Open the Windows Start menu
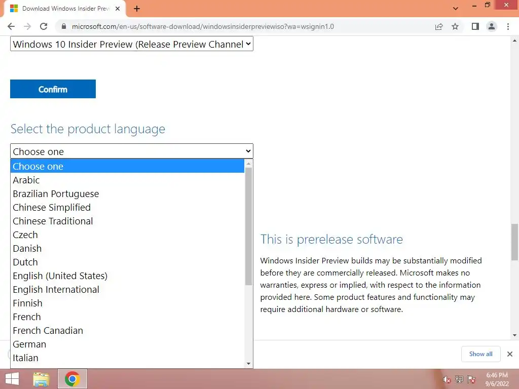The image size is (519, 389). coord(12,379)
